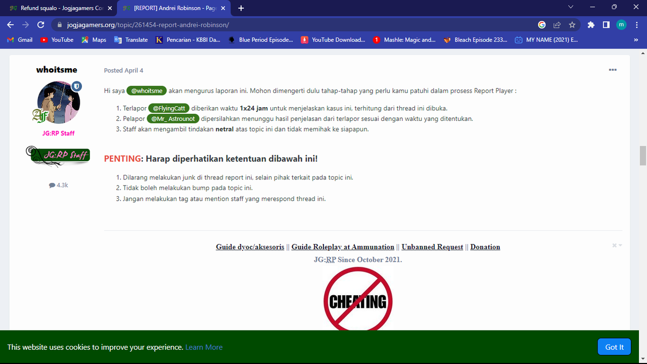Open the Translate bookmark
Screen dimensions: 647x364
click(x=131, y=39)
